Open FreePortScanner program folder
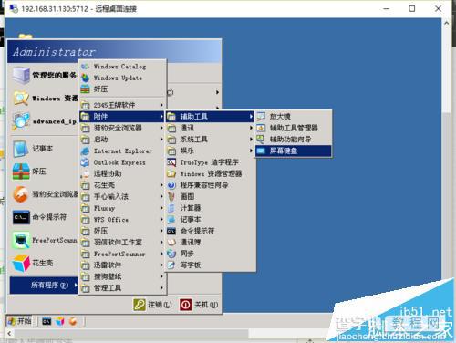This screenshot has height=343, width=456. point(122,254)
